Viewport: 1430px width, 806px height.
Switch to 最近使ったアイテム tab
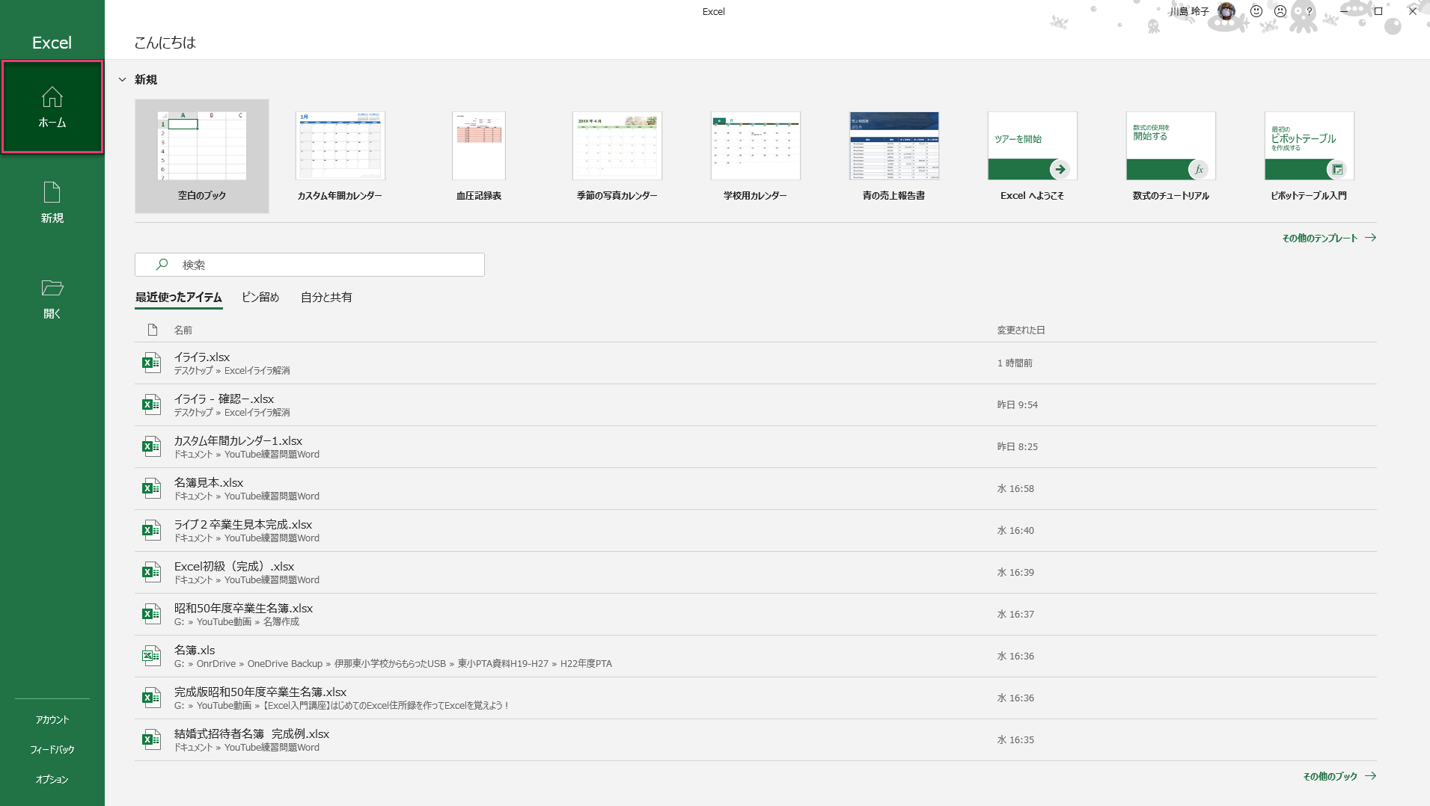[179, 297]
